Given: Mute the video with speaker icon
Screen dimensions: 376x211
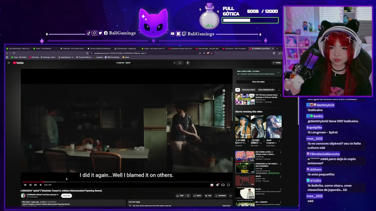Looking at the screenshot, I should (x=41, y=185).
